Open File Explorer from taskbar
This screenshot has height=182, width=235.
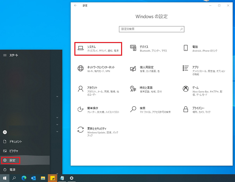click(x=43, y=178)
